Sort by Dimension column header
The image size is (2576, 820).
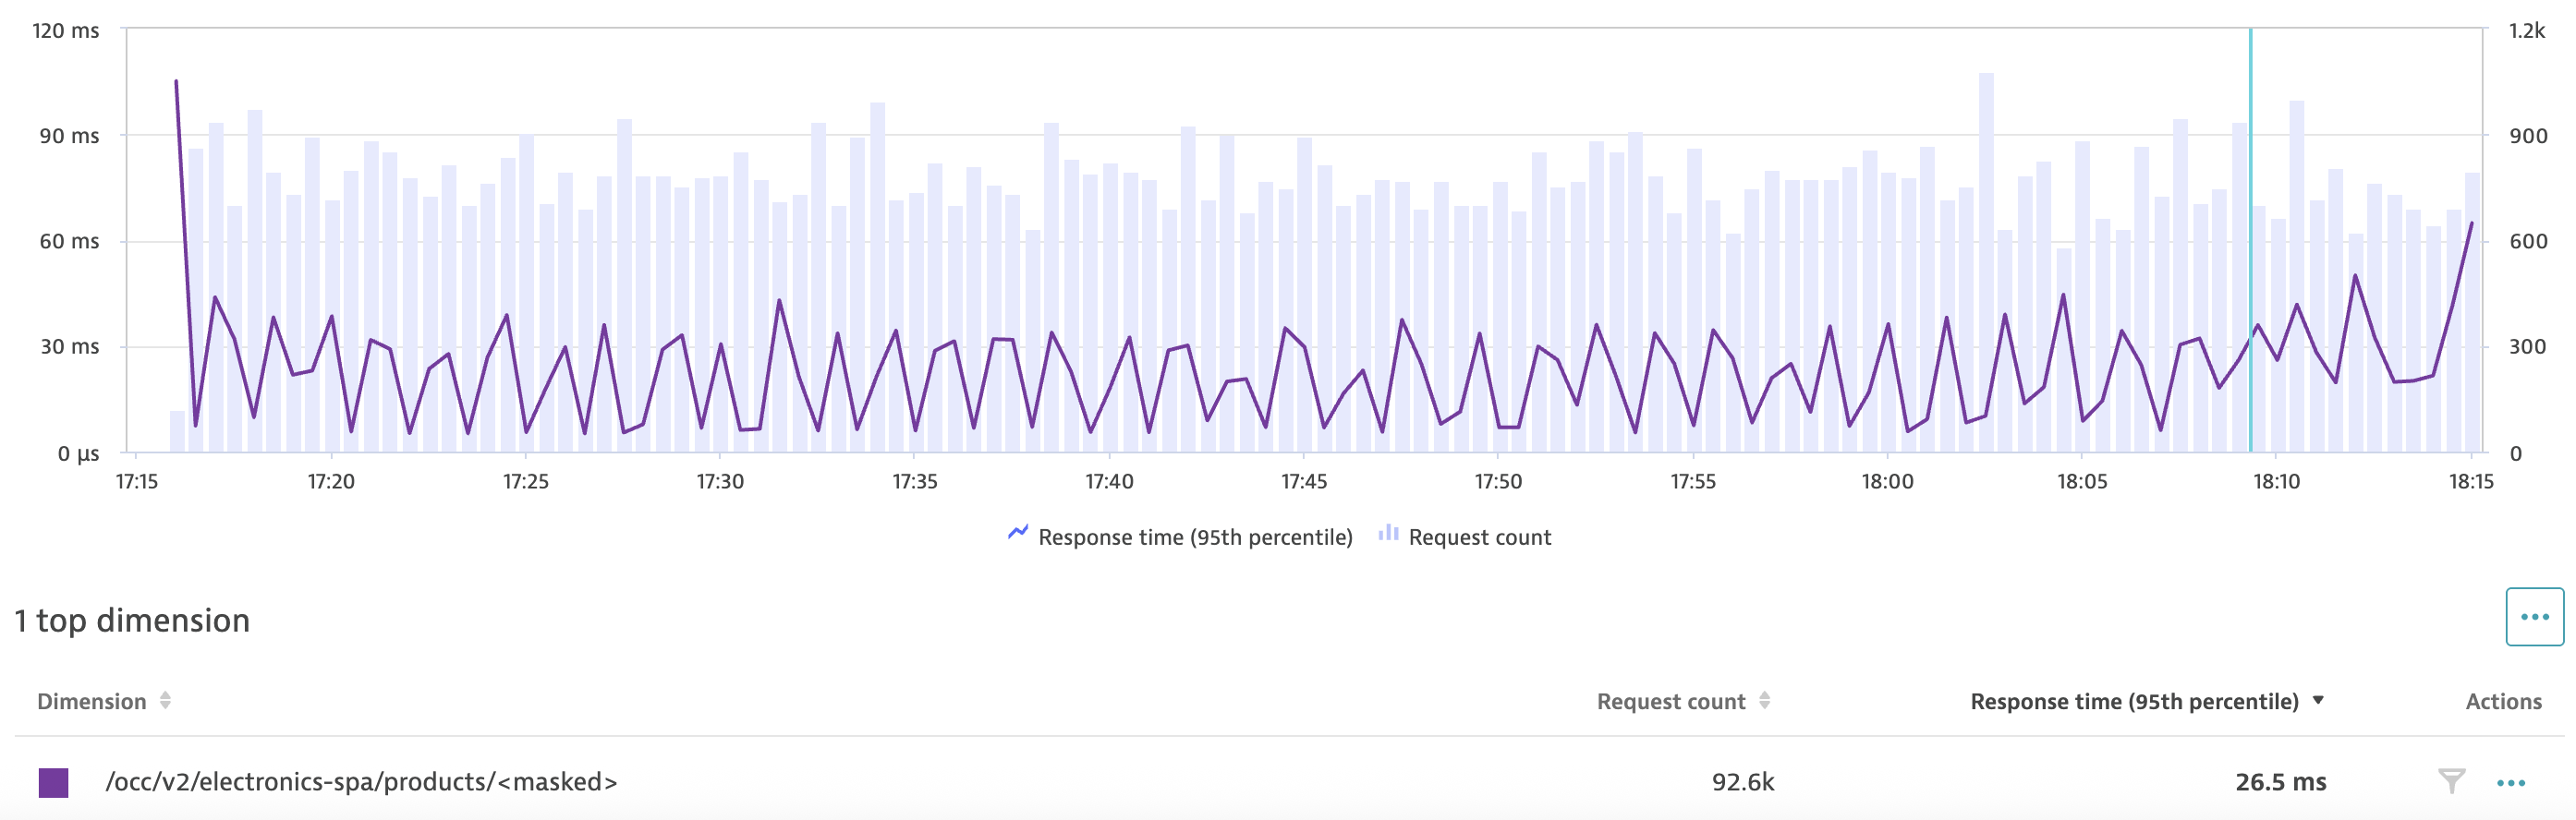tap(92, 701)
